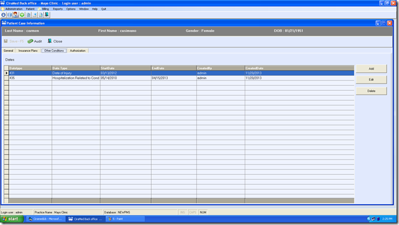
Task: Click the exit door toolbar icon
Action: point(47,15)
